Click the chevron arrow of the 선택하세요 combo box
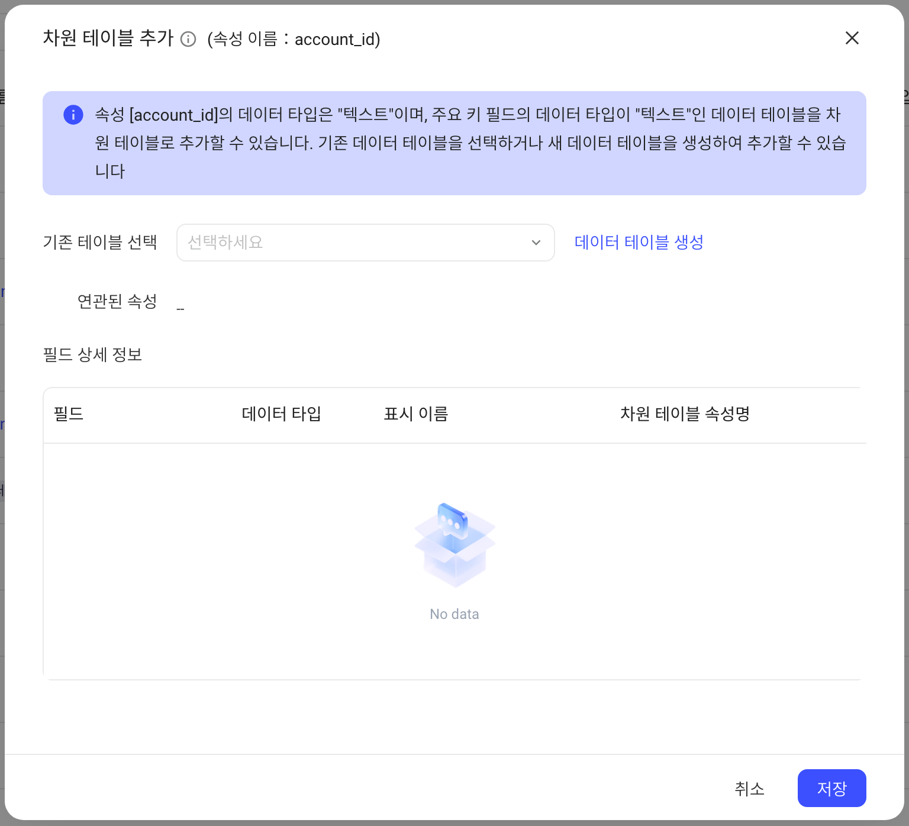This screenshot has width=909, height=826. click(536, 243)
